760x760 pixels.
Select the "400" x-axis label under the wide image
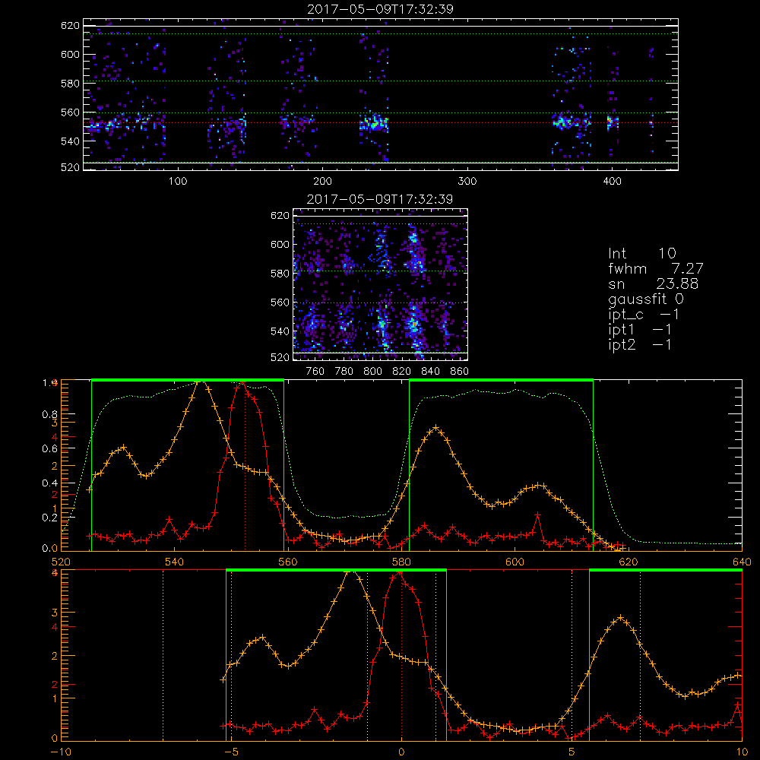[612, 182]
